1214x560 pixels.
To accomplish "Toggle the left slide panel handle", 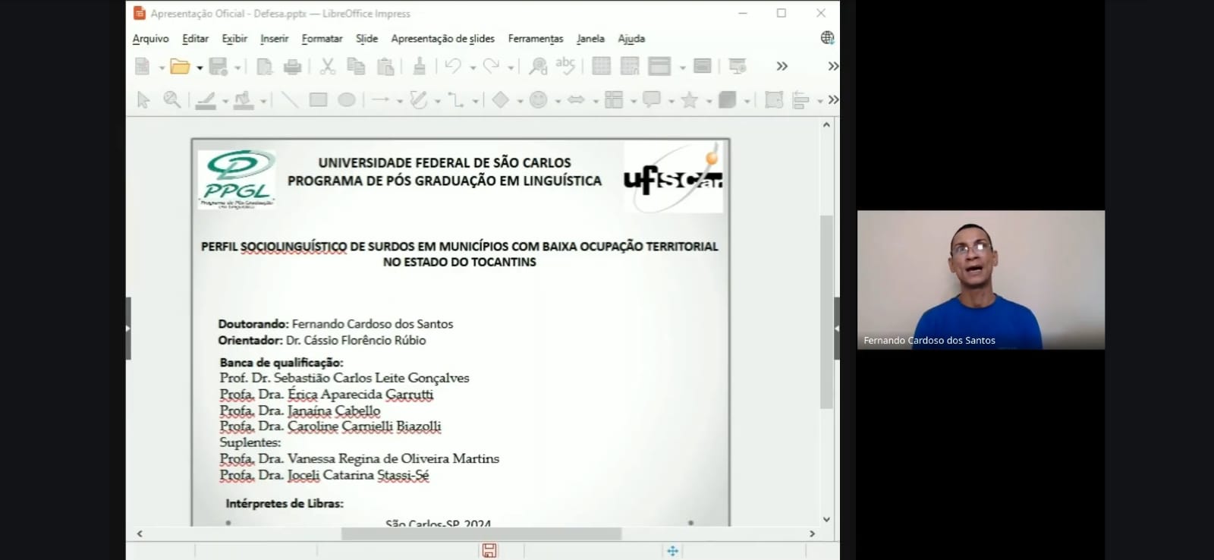I will coord(128,329).
